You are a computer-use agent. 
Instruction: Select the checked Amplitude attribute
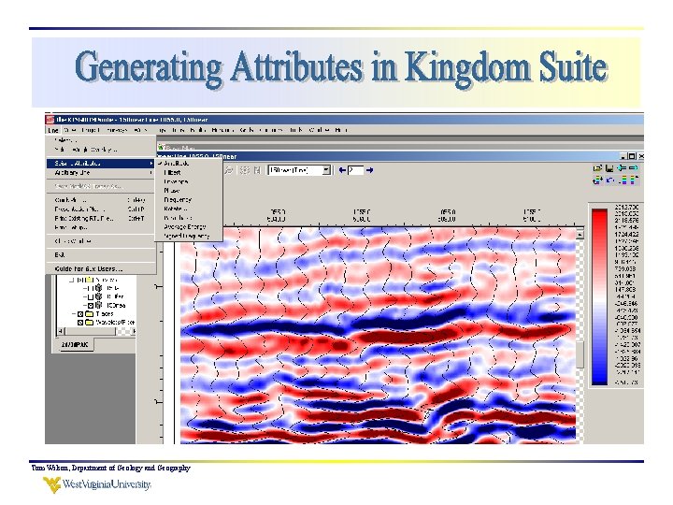coord(189,163)
